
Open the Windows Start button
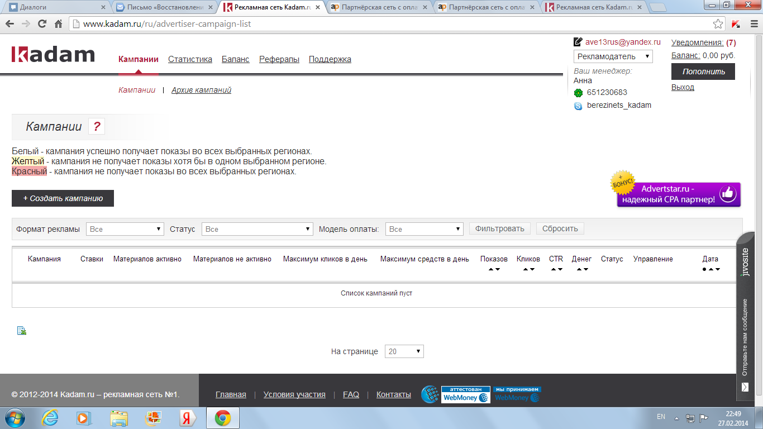click(16, 418)
